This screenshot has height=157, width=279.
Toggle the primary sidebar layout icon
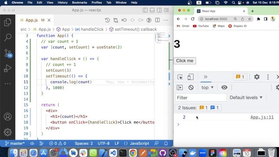[x=145, y=10]
